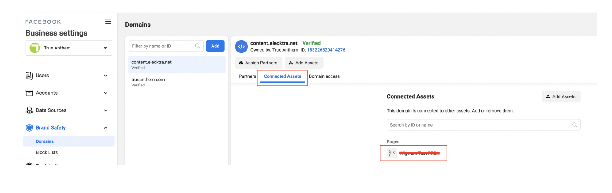This screenshot has height=193, width=612.
Task: Click the magnifier icon in asset search
Action: pyautogui.click(x=575, y=125)
